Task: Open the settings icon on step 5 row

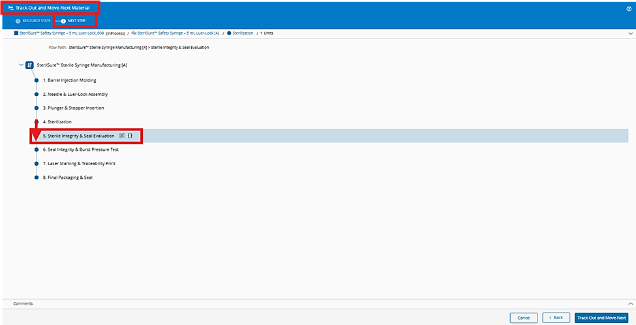Action: point(122,136)
